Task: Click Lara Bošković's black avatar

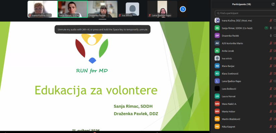Action: (x=217, y=89)
